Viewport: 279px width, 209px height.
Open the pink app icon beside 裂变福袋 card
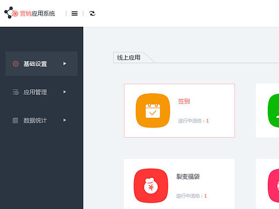pos(273,186)
